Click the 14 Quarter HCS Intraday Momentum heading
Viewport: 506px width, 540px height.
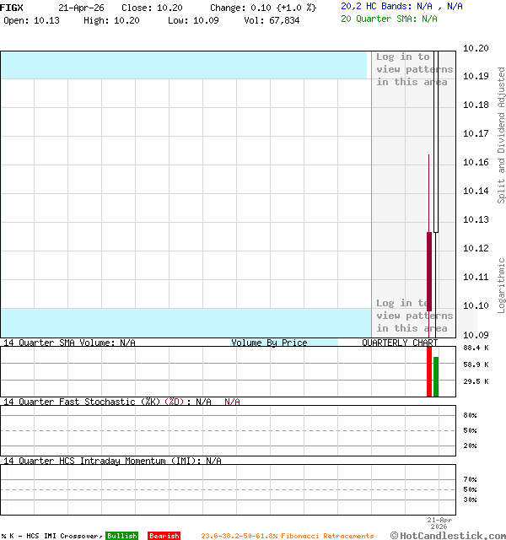[112, 461]
